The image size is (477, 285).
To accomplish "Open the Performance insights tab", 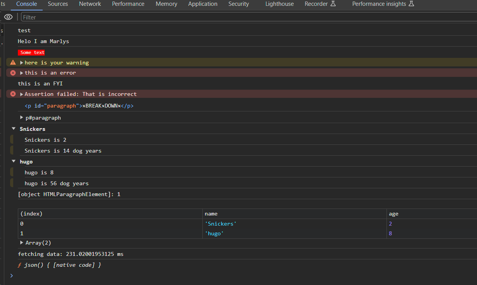I will coord(383,4).
